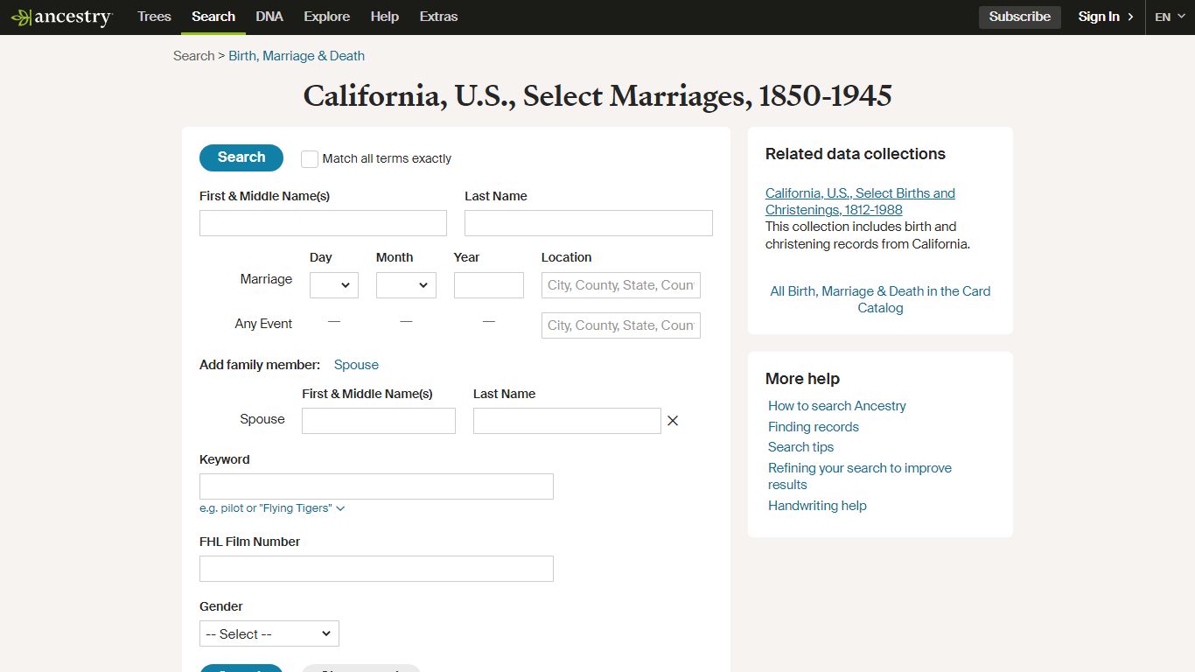Open the Marriage Day dropdown

[334, 285]
